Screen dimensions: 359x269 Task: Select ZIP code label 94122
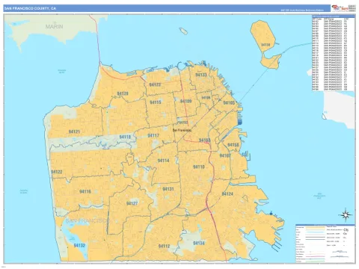(x=57, y=172)
